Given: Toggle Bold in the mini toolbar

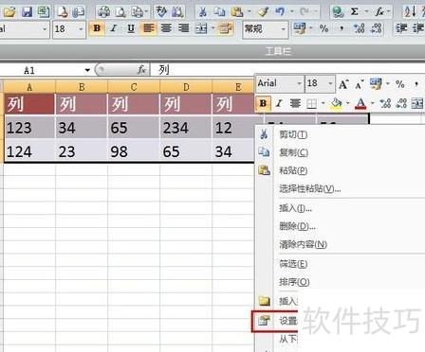Looking at the screenshot, I should click(263, 103).
